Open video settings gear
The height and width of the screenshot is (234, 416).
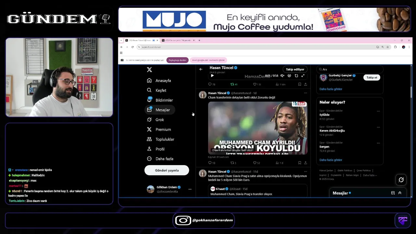click(289, 76)
